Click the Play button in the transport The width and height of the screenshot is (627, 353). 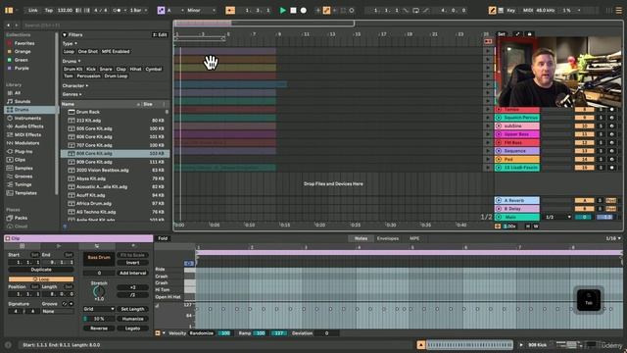283,11
